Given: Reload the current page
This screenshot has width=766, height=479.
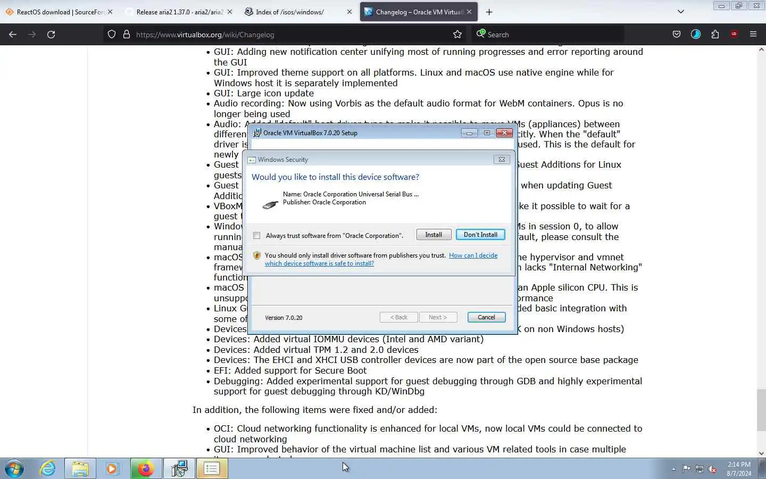Looking at the screenshot, I should pyautogui.click(x=51, y=35).
